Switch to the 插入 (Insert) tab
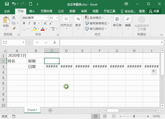 pyautogui.click(x=32, y=11)
